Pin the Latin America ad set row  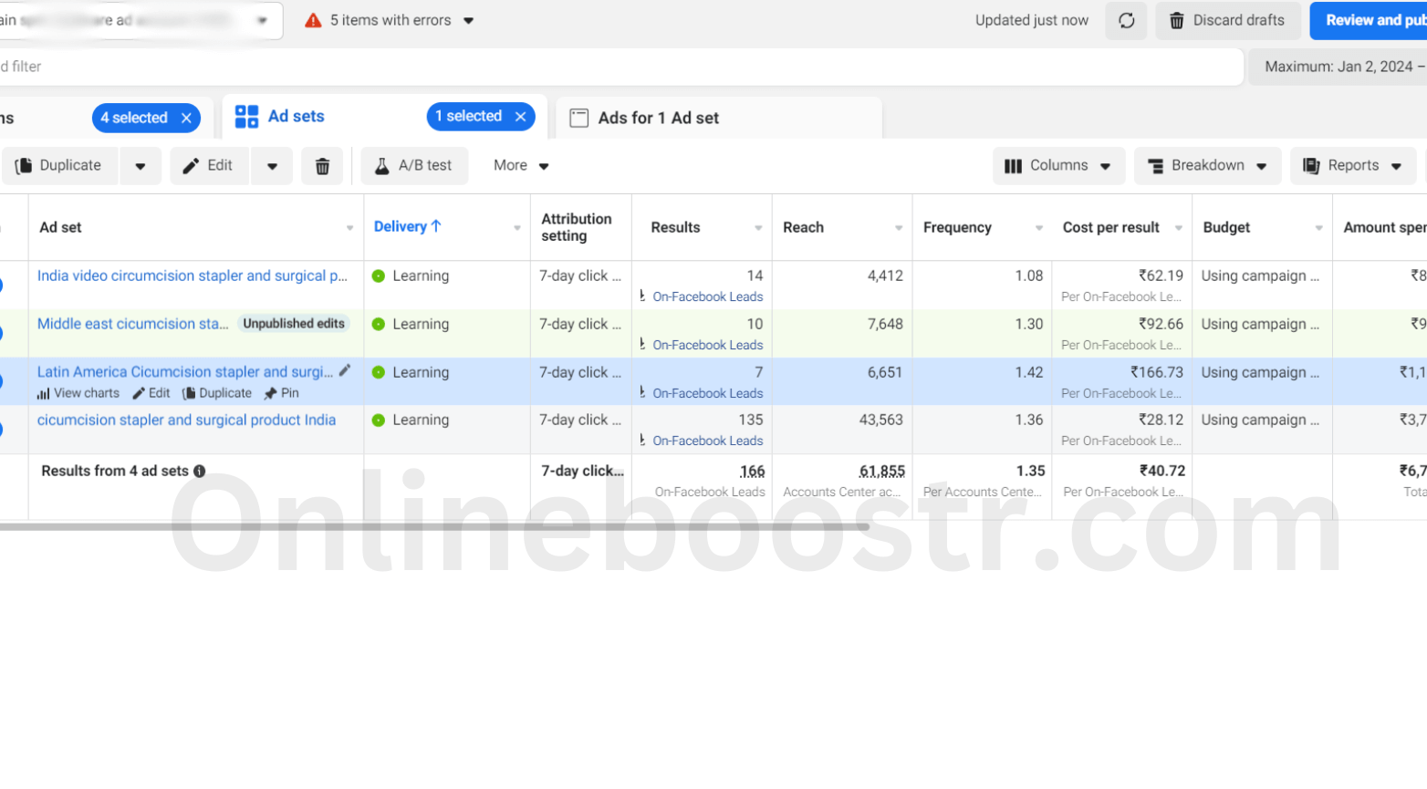[281, 393]
